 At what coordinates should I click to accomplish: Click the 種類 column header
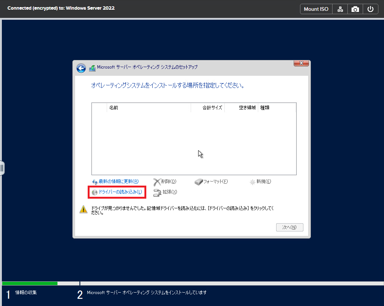277,108
